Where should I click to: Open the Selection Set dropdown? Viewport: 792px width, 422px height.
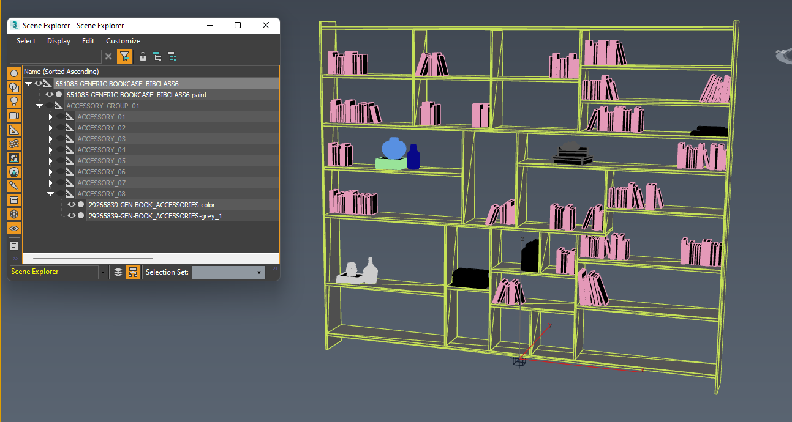(x=229, y=272)
